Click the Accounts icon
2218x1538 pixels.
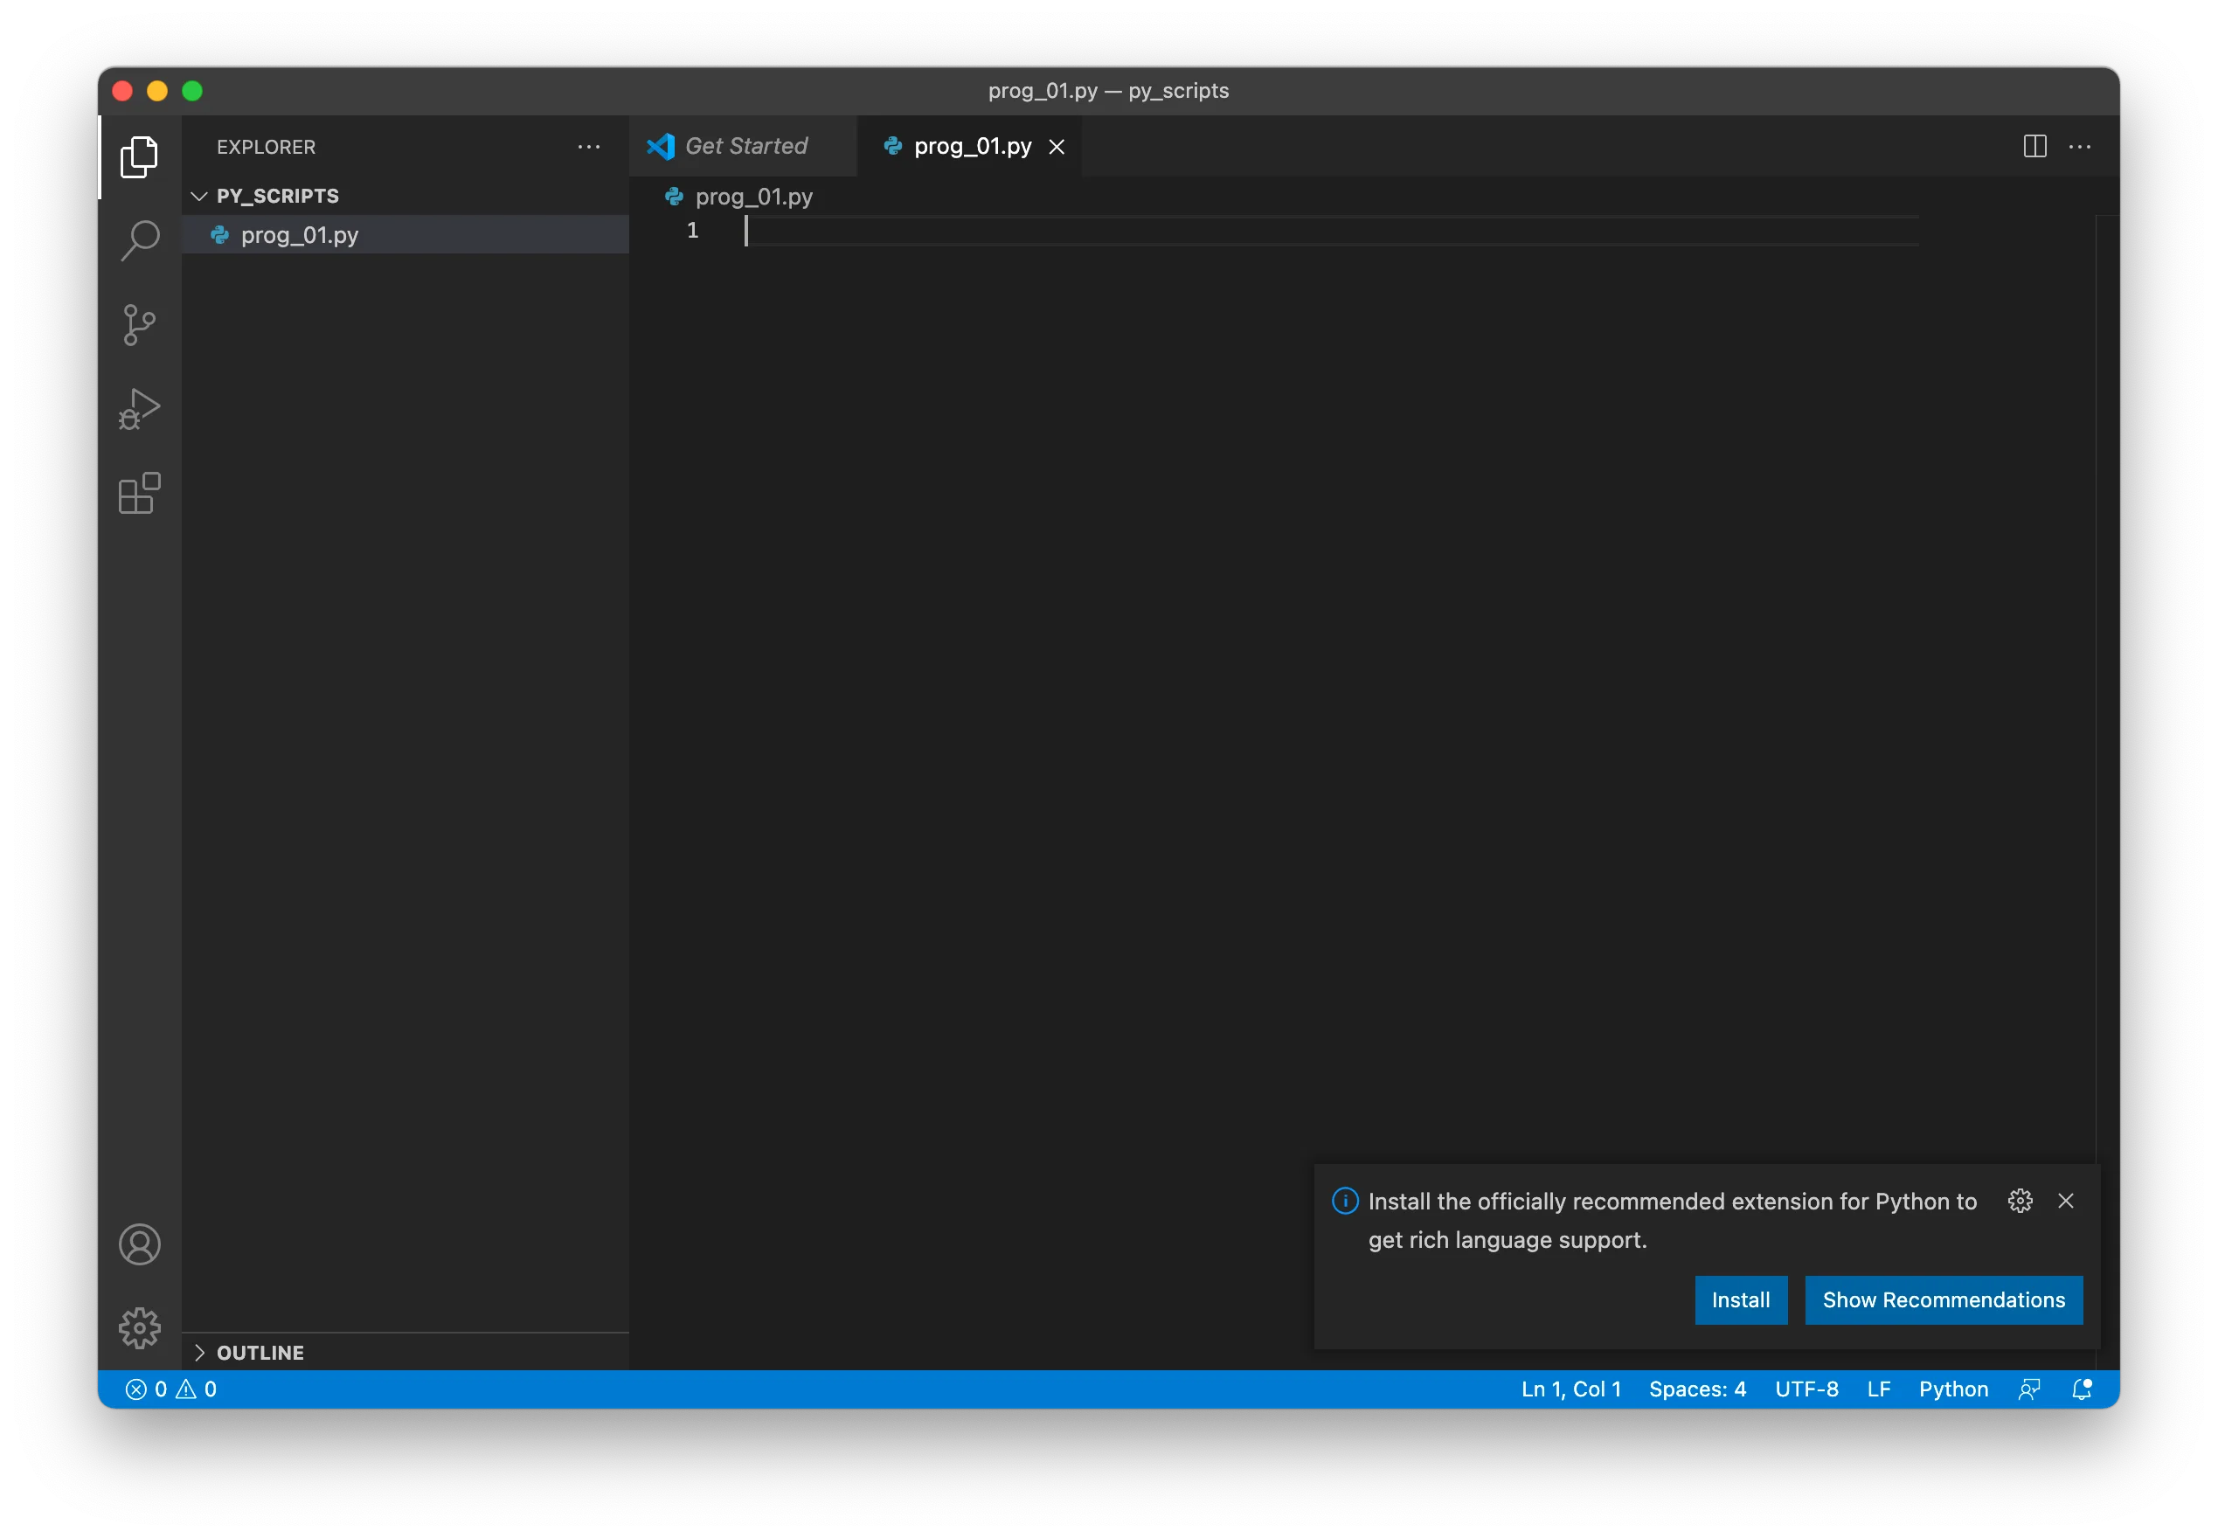point(140,1244)
